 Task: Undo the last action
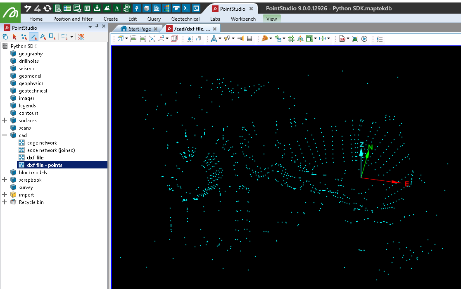click(x=28, y=8)
